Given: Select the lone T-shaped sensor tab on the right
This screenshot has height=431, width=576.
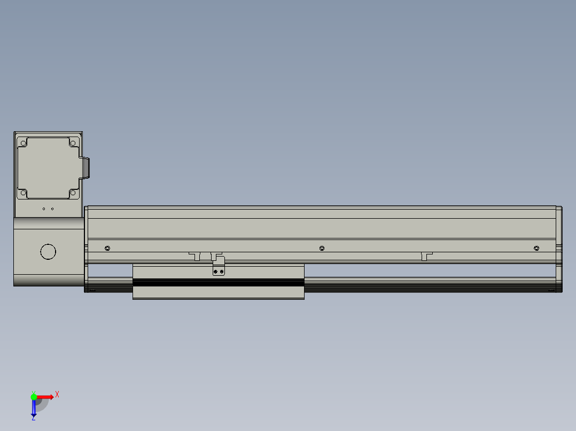Looking at the screenshot, I should [x=426, y=256].
